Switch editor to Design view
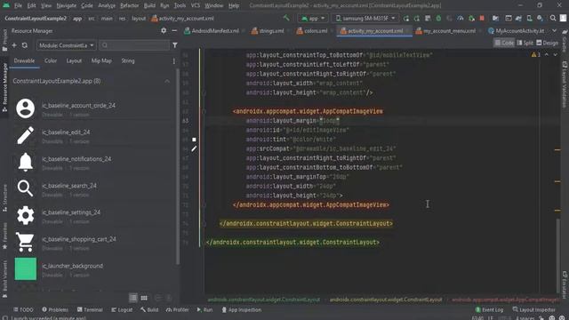The height and width of the screenshot is (320, 569). tap(548, 43)
